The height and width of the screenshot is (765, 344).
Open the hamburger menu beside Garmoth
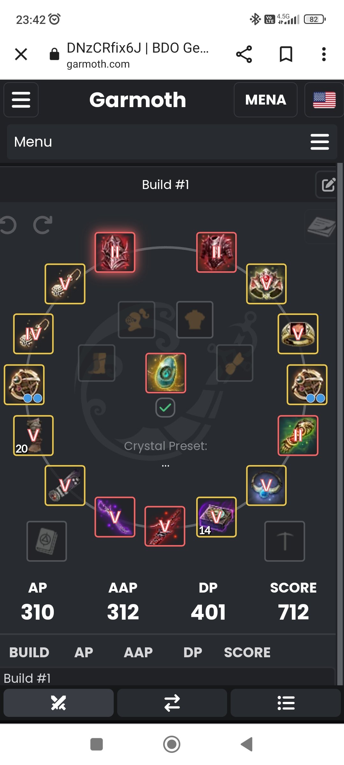pos(21,100)
